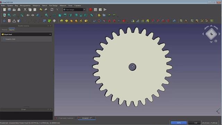Rotate view with navigation cube up arrow

(211, 26)
